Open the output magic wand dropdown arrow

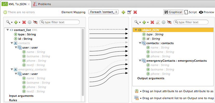click(140, 22)
